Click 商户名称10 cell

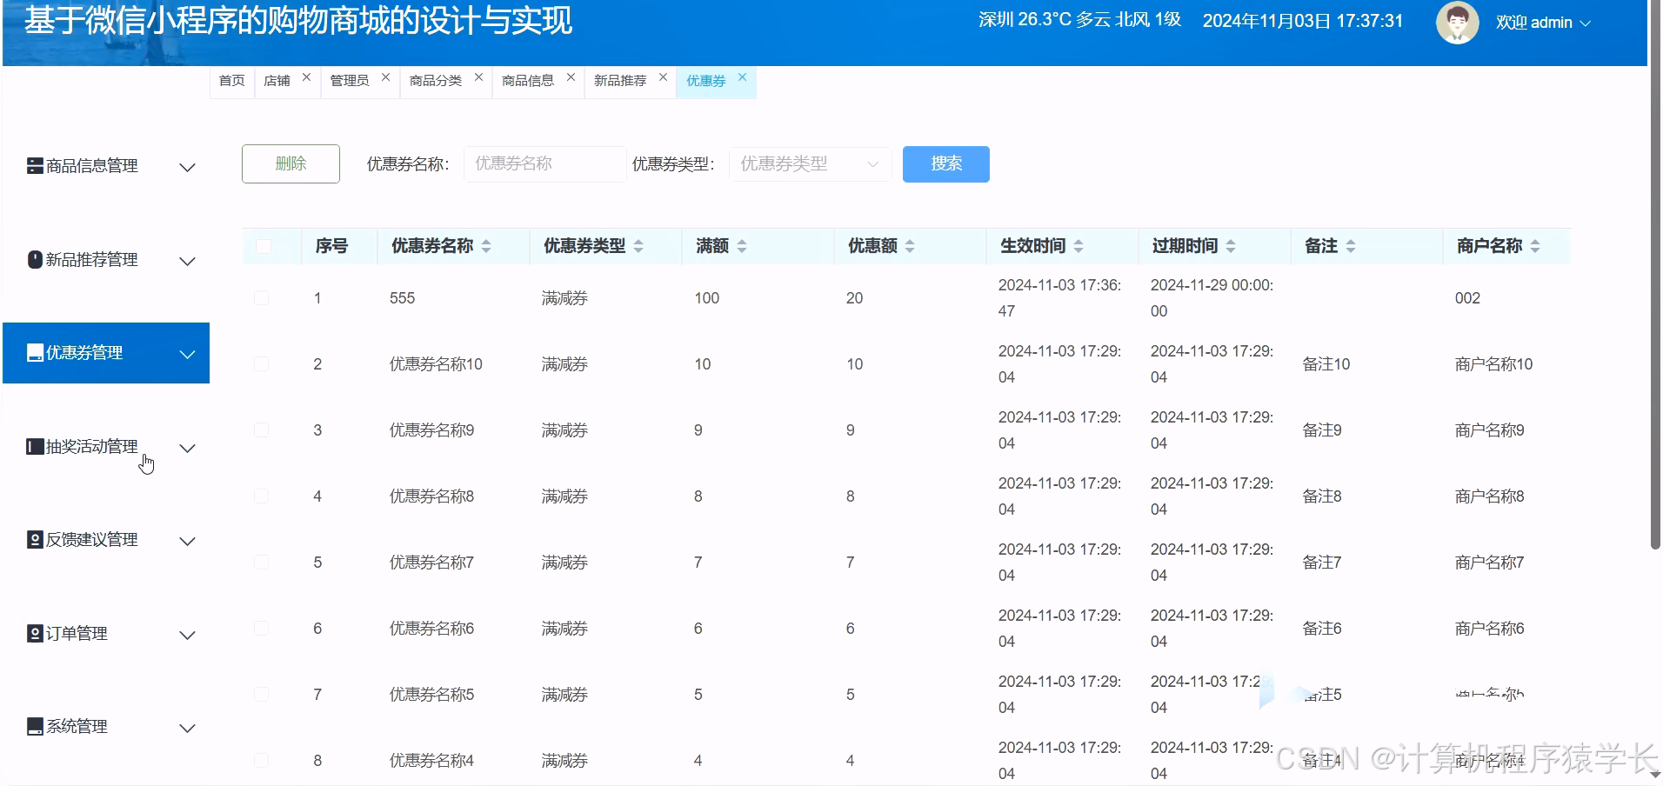click(x=1493, y=364)
